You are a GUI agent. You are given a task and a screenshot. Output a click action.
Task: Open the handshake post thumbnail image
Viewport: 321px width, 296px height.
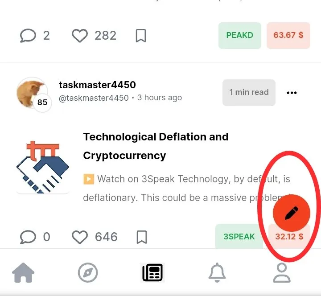[x=43, y=167]
